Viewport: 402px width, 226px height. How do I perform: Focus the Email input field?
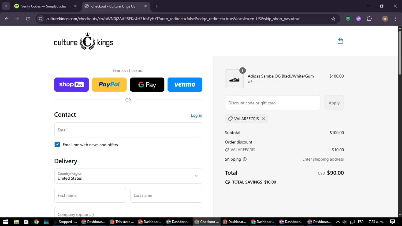tap(128, 130)
